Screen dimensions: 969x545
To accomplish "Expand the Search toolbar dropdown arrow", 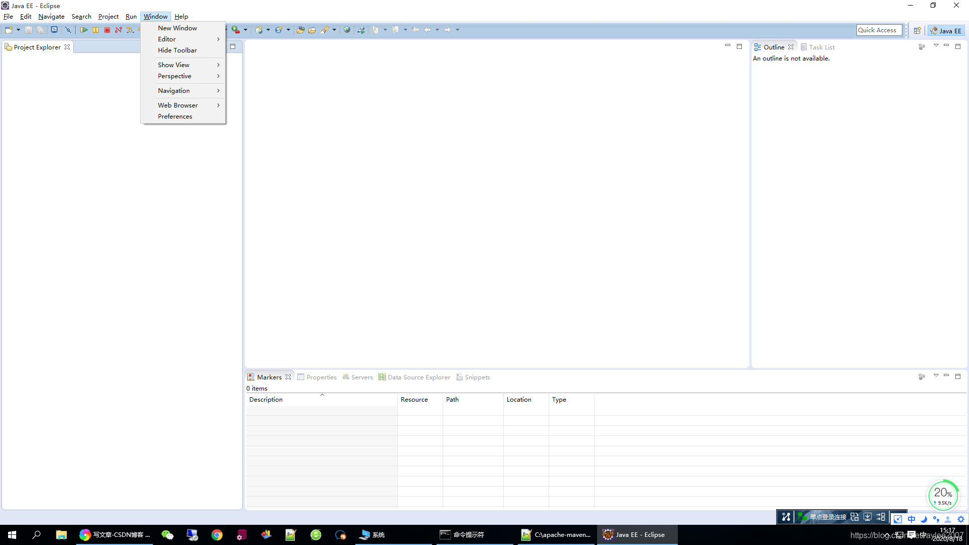I will (x=334, y=30).
